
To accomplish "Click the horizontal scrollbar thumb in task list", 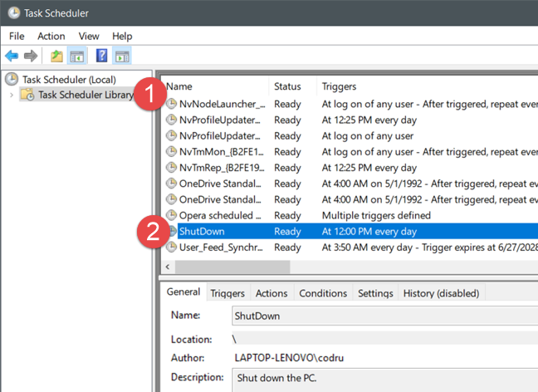I will 232,267.
